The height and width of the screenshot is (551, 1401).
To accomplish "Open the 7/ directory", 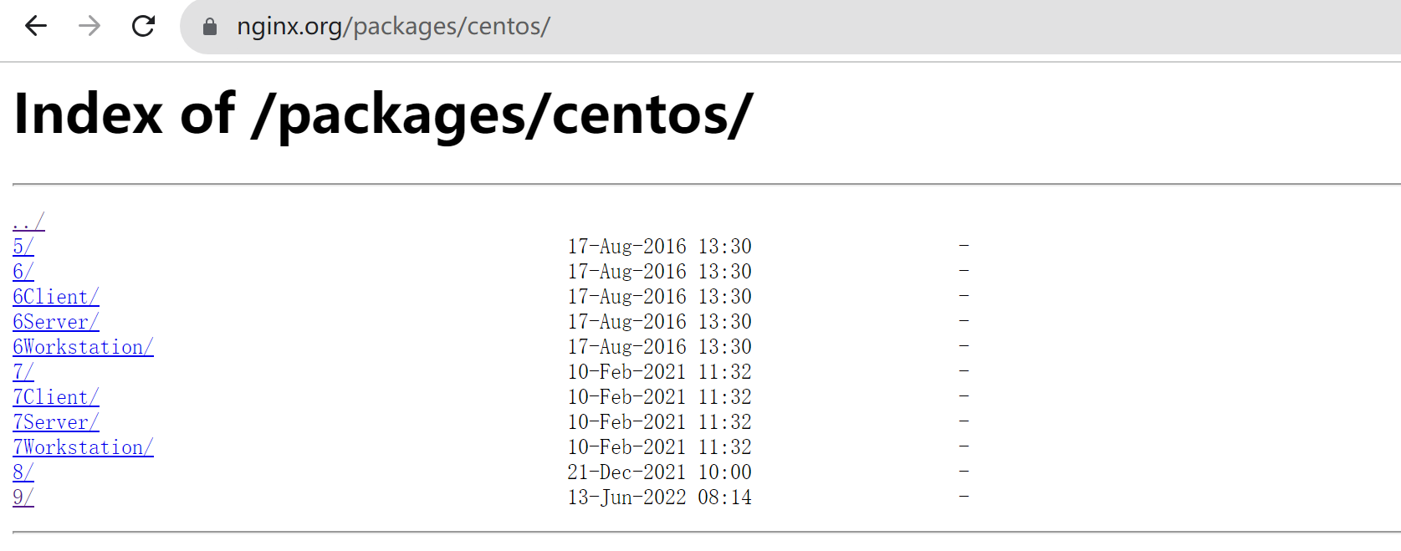I will pos(22,371).
